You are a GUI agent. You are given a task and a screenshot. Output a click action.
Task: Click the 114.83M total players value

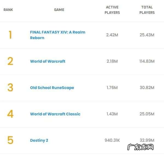pos(147,61)
